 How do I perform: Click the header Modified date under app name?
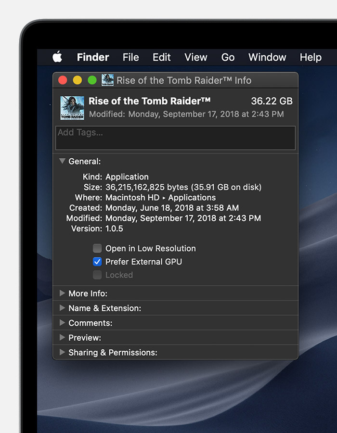[186, 114]
